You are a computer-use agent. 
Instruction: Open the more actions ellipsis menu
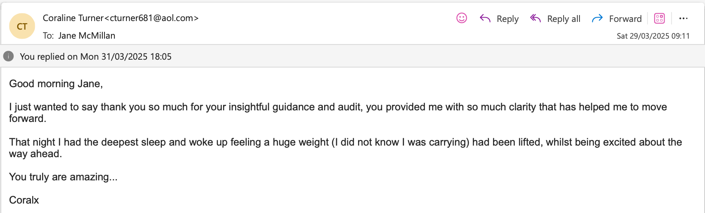pos(684,18)
